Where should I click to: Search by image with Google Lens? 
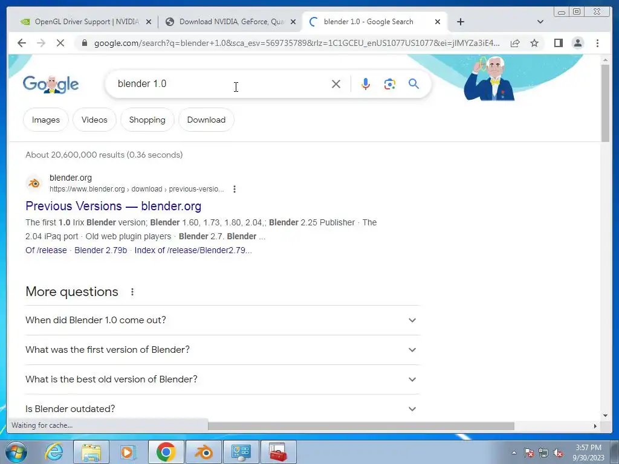[x=390, y=83]
